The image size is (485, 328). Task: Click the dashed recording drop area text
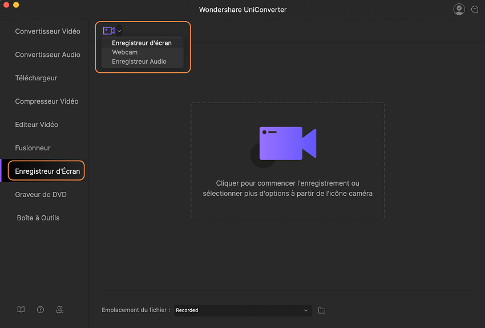point(287,188)
